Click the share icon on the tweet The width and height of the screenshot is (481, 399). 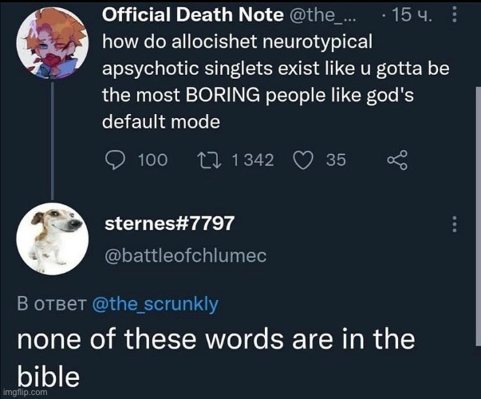pyautogui.click(x=396, y=160)
